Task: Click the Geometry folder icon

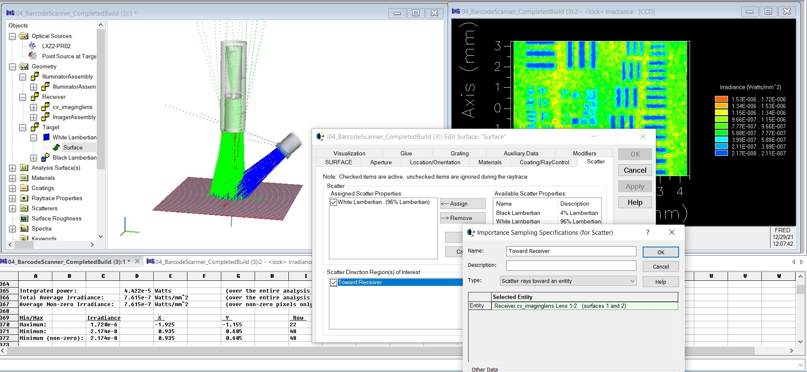Action: point(24,66)
